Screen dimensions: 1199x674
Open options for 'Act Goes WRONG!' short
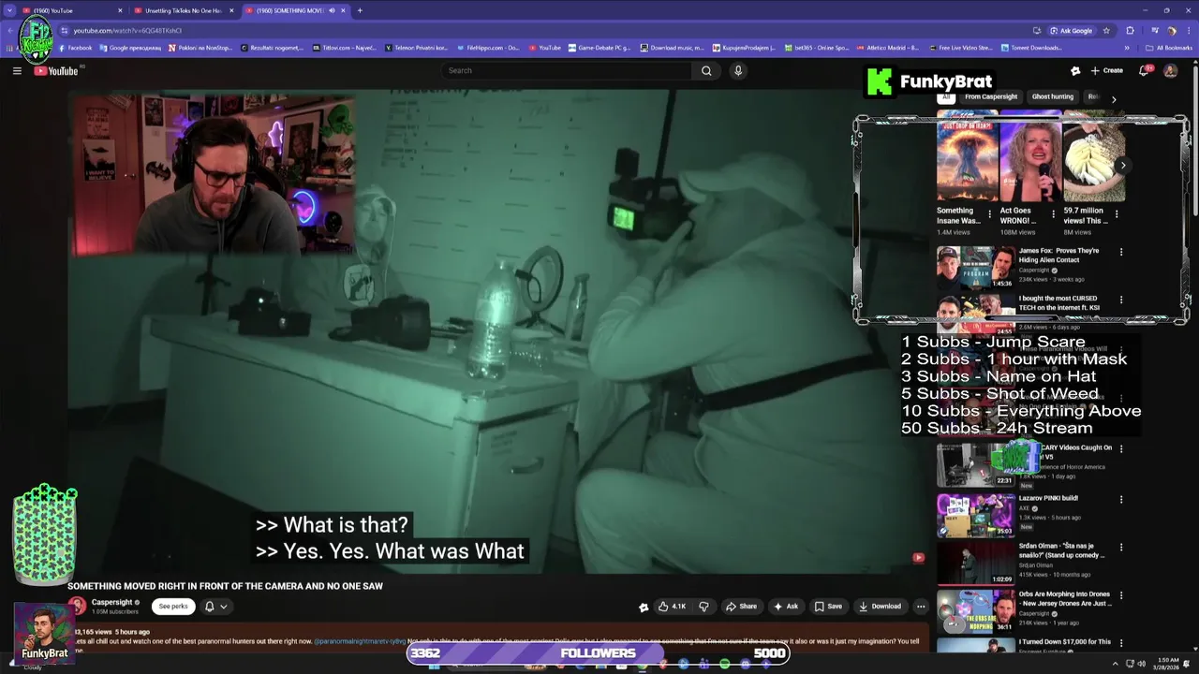[1053, 213]
